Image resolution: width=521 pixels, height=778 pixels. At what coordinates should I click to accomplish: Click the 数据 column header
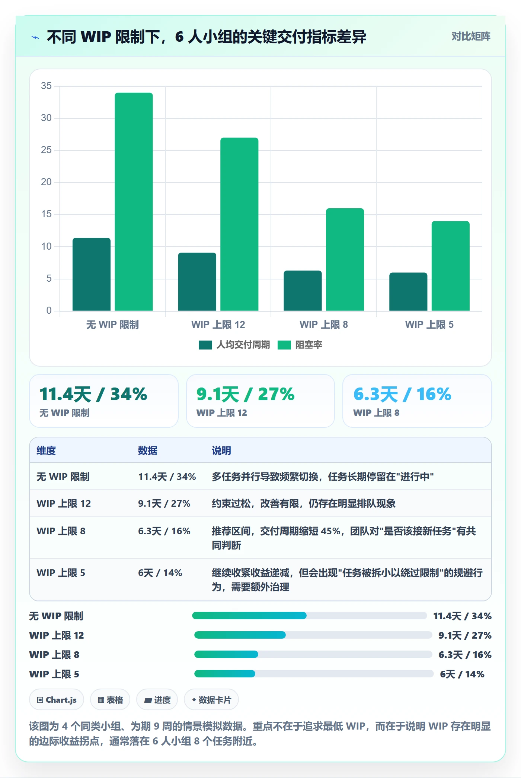[147, 450]
